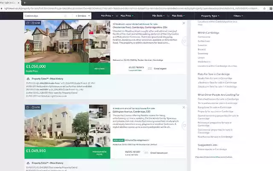Open Detached houses for sale in Cambridge
Image resolution: width=273 pixels, height=171 pixels.
coord(218,99)
